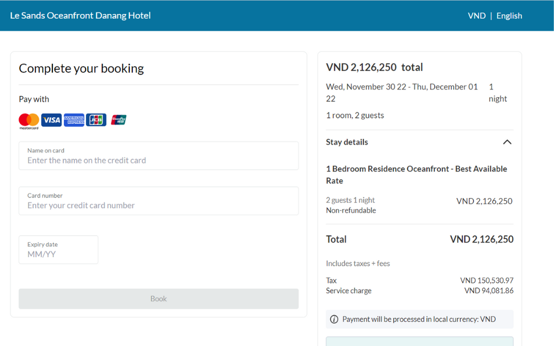Click the Visa card icon

pyautogui.click(x=51, y=120)
